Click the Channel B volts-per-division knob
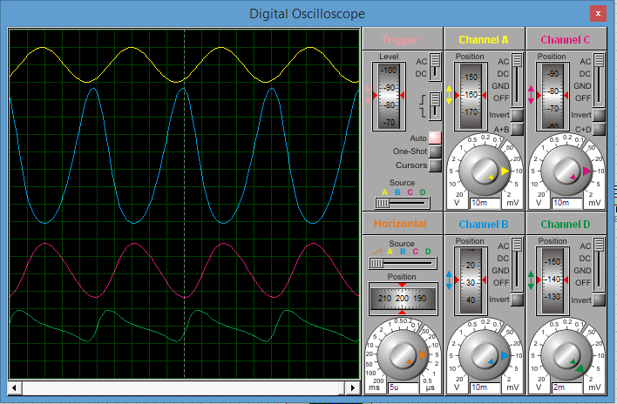 tap(484, 356)
